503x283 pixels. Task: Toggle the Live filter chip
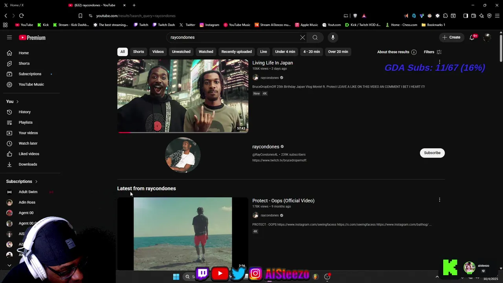(x=263, y=52)
